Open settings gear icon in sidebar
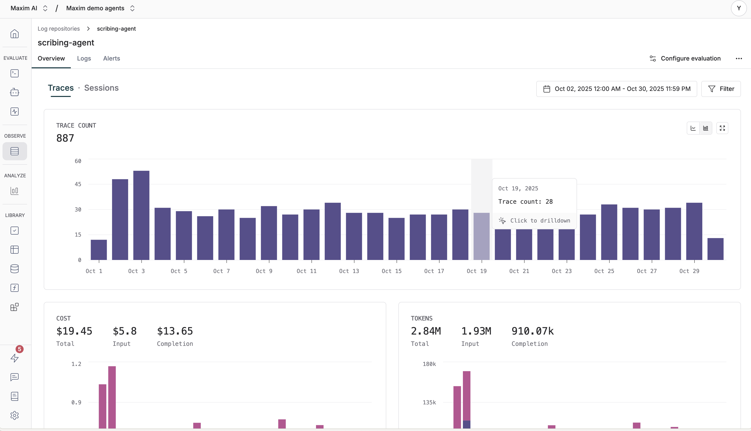This screenshot has width=751, height=431. [15, 415]
